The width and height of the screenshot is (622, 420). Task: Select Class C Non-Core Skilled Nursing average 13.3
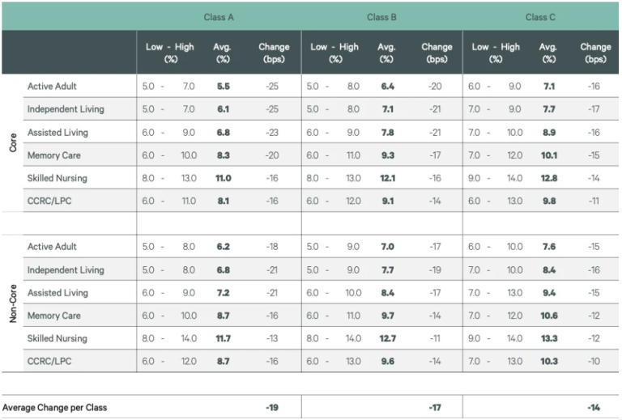(548, 338)
